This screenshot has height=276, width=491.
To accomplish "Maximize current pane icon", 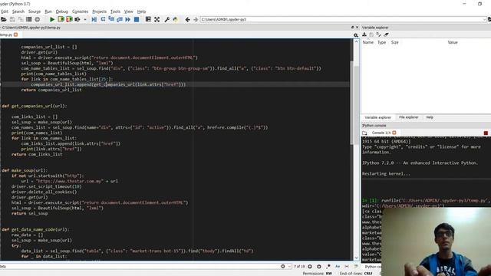I will (x=148, y=19).
